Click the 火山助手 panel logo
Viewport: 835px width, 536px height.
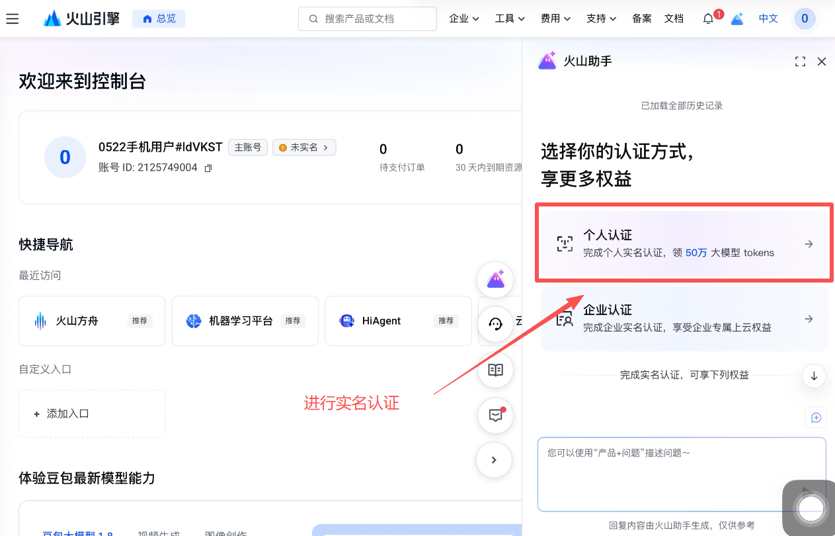coord(547,61)
